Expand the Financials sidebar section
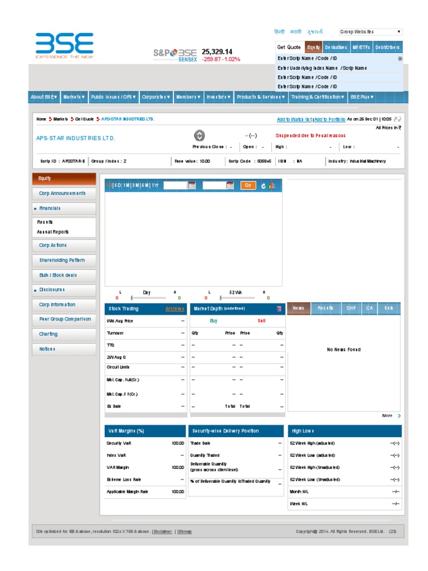 coord(64,209)
